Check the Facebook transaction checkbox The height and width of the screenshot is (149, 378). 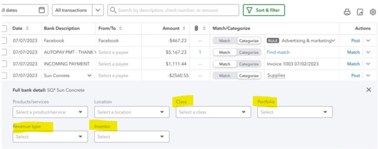point(4,41)
